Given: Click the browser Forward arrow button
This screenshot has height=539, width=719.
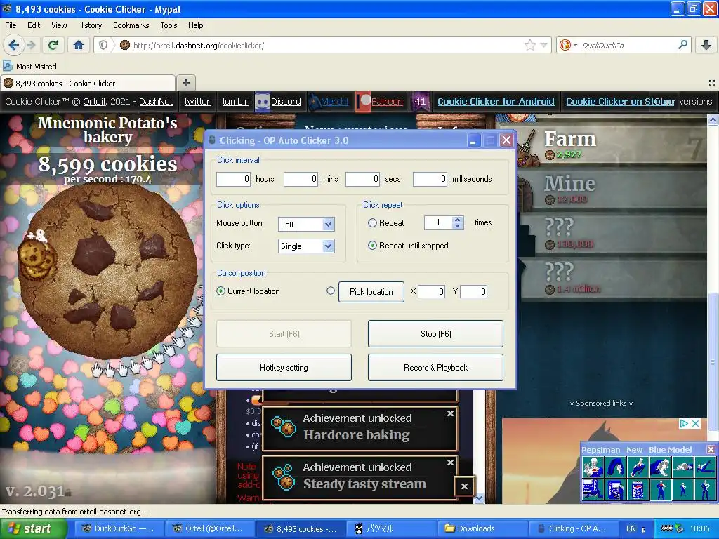Looking at the screenshot, I should pos(31,45).
